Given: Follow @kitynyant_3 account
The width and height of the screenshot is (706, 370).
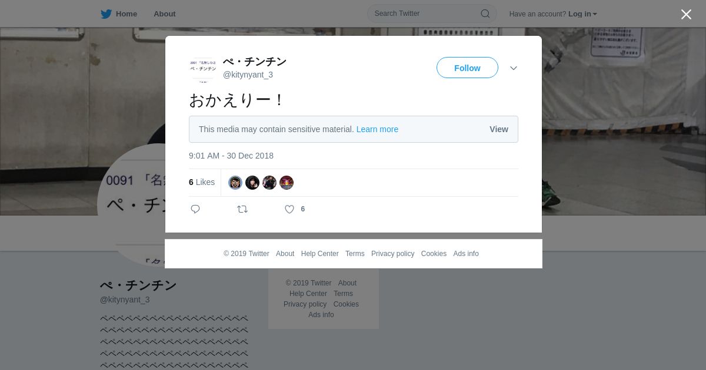Looking at the screenshot, I should click(467, 68).
